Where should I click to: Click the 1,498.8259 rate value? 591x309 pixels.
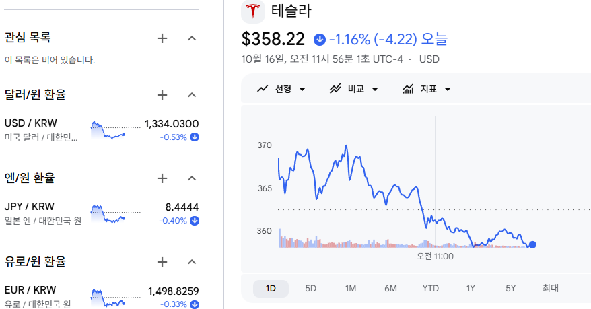click(x=174, y=291)
